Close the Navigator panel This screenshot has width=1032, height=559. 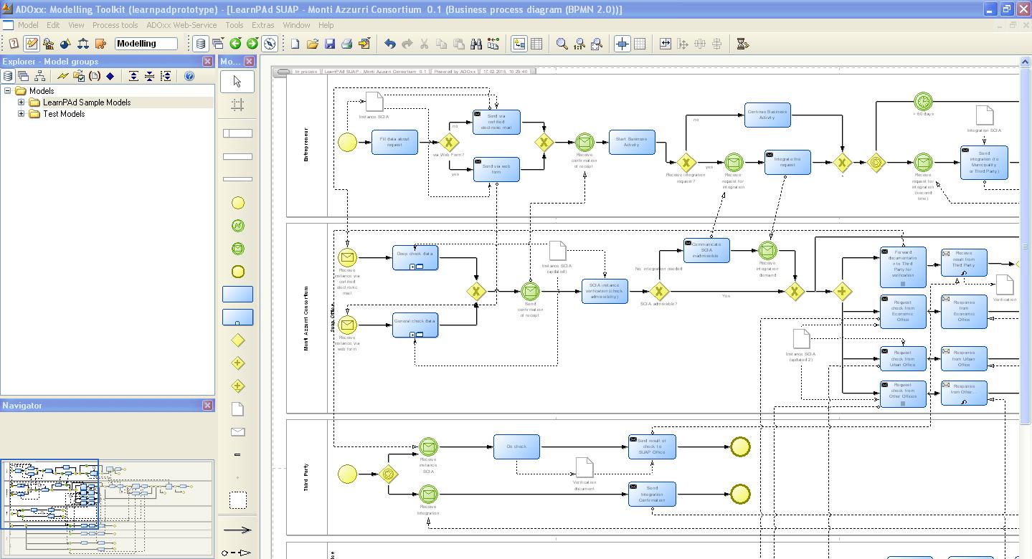[x=208, y=406]
